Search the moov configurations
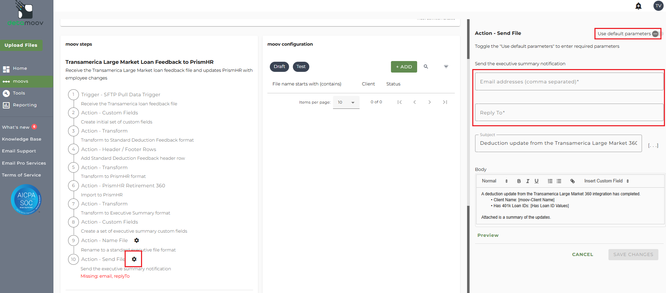 pyautogui.click(x=426, y=67)
